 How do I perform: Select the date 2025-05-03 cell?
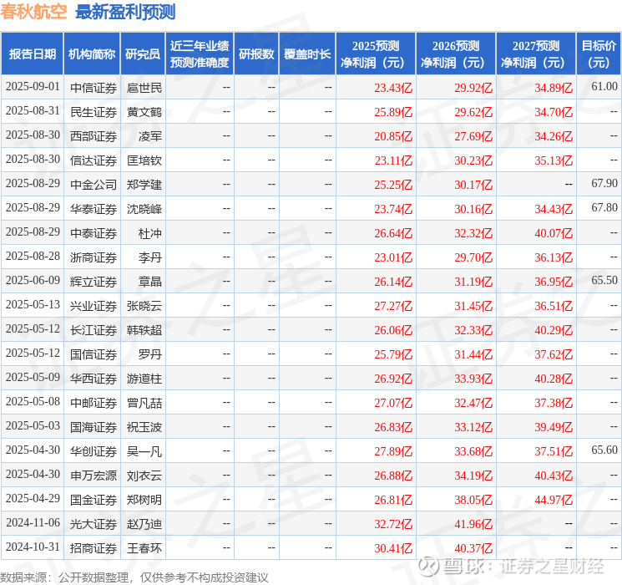[33, 425]
